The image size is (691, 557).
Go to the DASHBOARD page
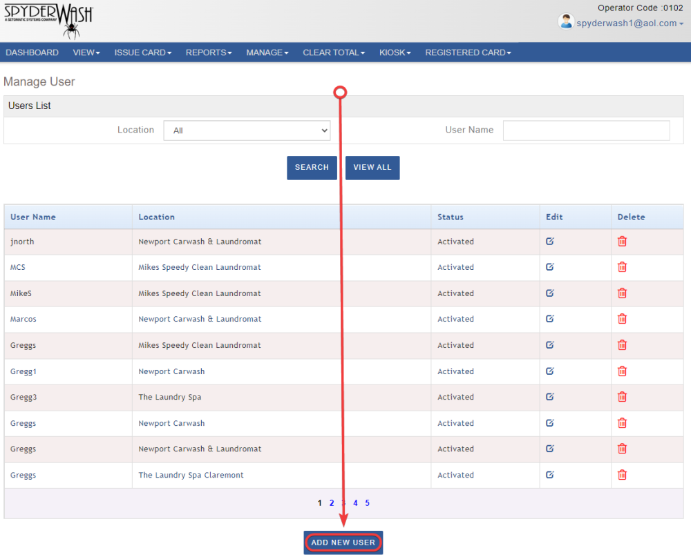pyautogui.click(x=32, y=52)
